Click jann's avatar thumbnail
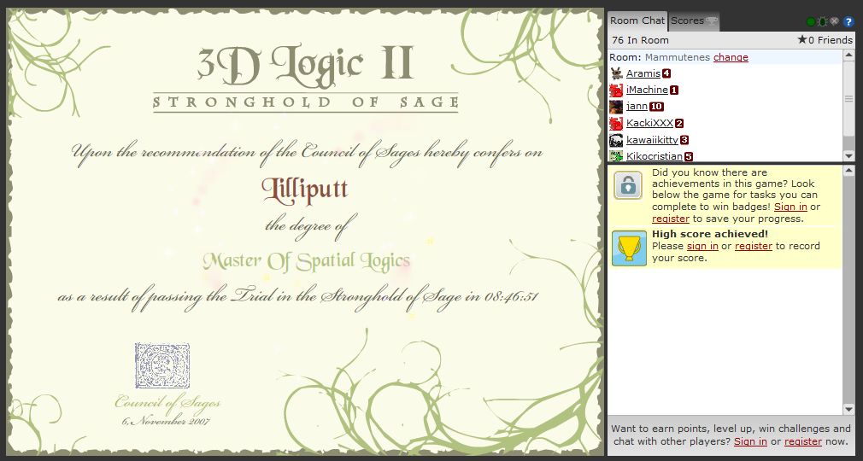This screenshot has width=863, height=461. tap(616, 107)
